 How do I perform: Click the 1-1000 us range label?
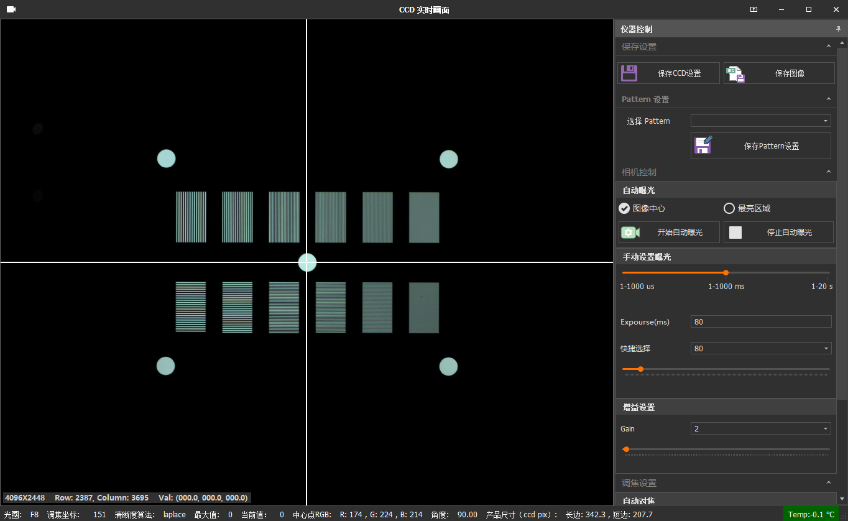(637, 287)
